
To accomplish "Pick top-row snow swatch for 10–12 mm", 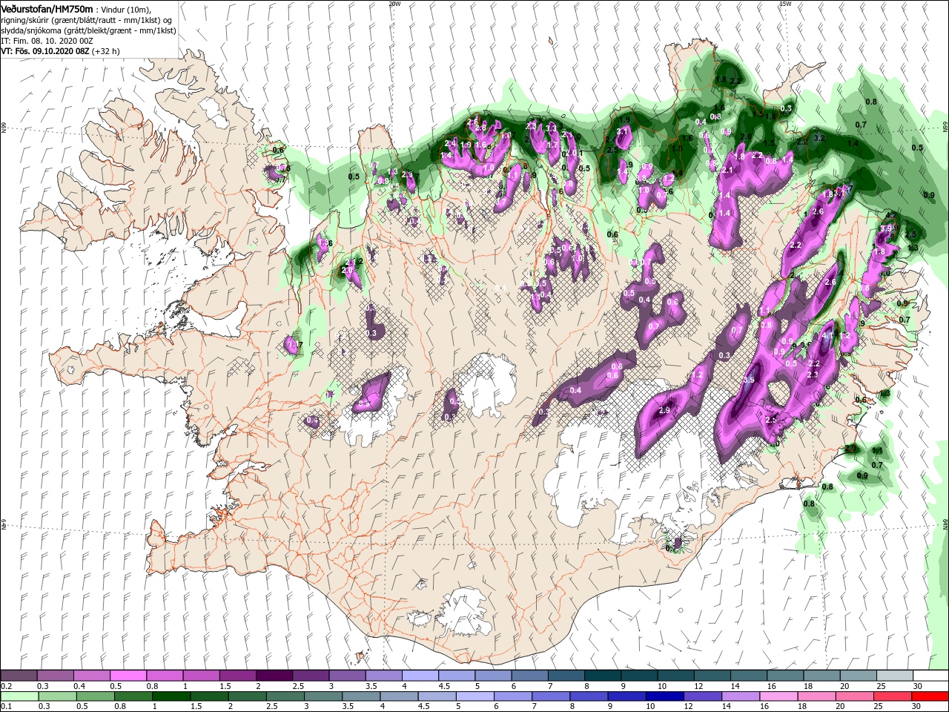I will click(x=675, y=676).
